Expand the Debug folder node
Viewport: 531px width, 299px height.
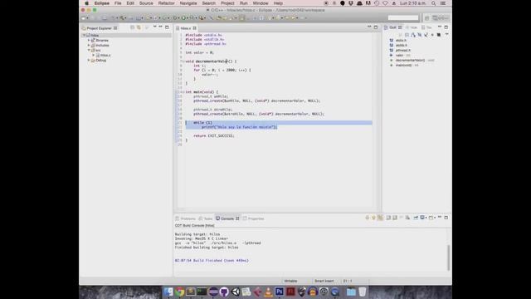click(x=89, y=61)
